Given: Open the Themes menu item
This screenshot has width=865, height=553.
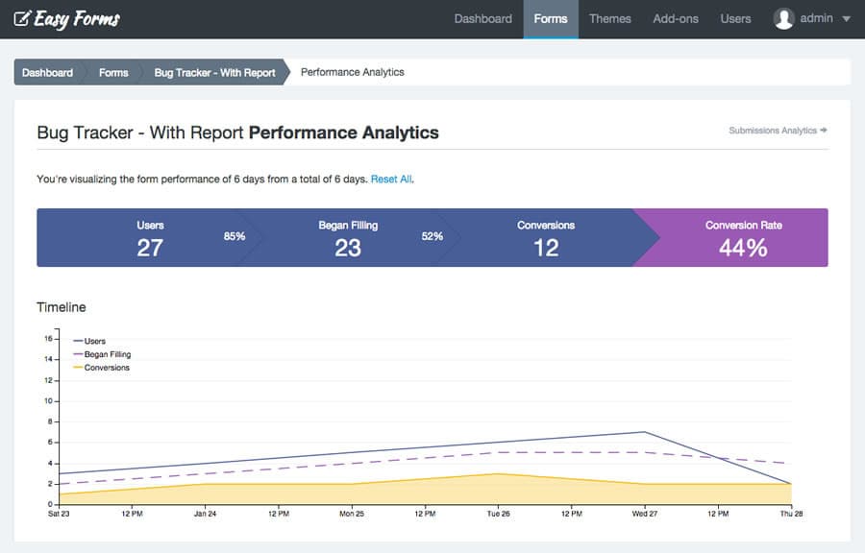Looking at the screenshot, I should coord(609,18).
